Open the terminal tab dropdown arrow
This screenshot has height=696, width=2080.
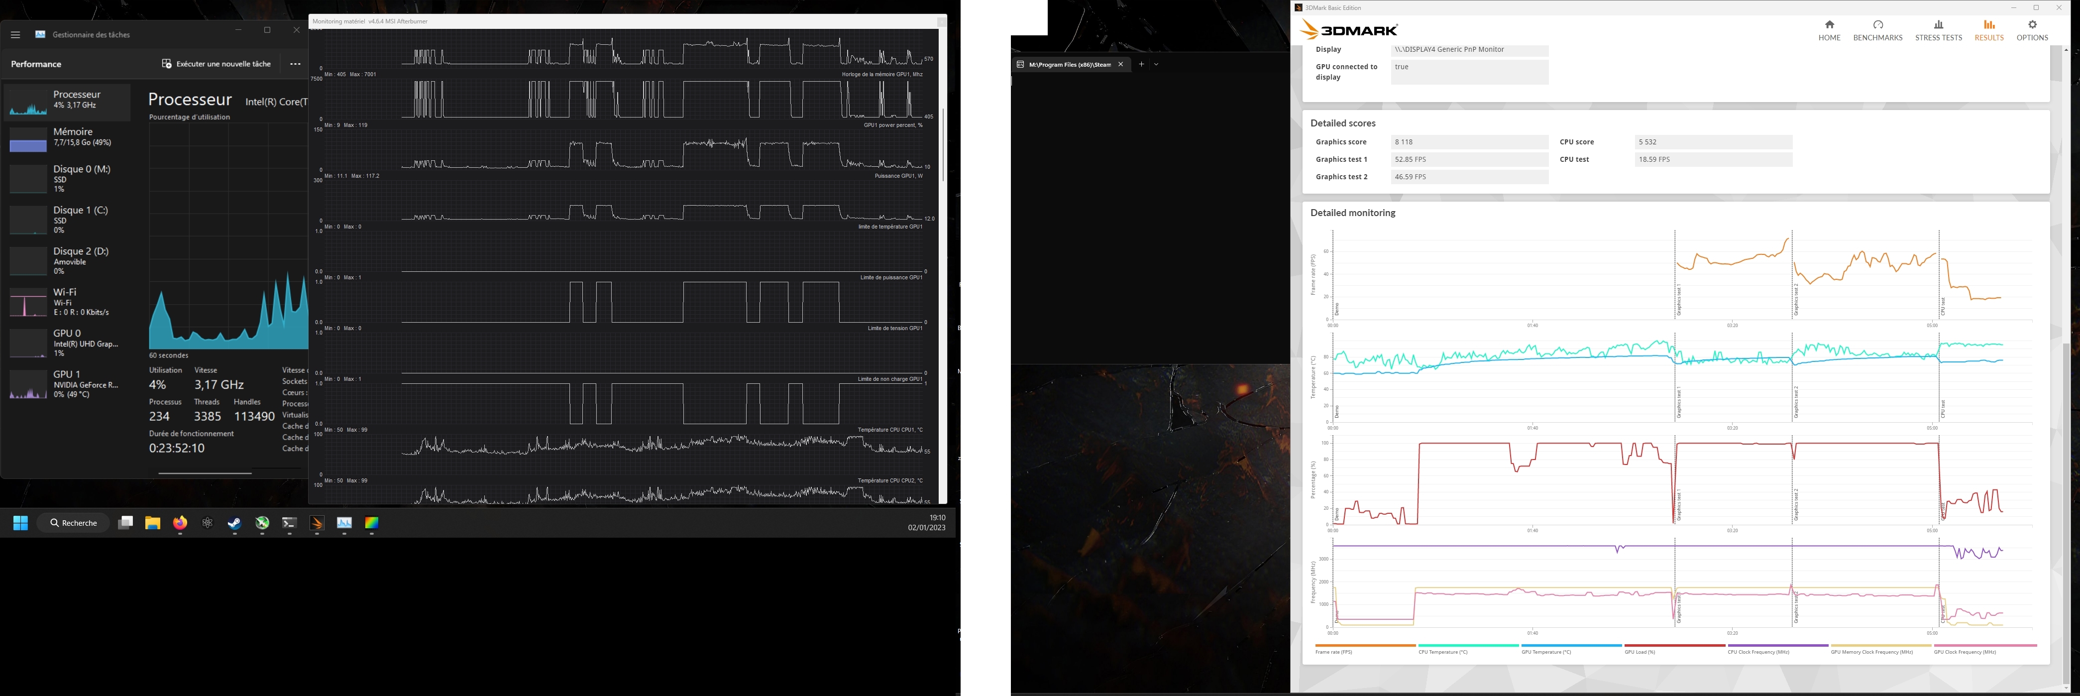[1156, 64]
